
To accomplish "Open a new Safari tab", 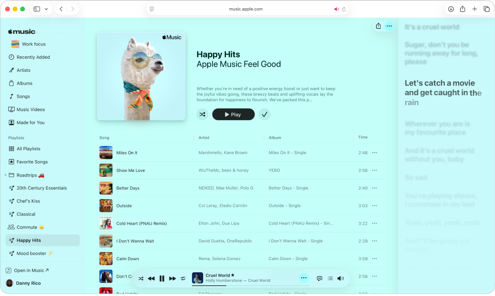I will (x=475, y=9).
